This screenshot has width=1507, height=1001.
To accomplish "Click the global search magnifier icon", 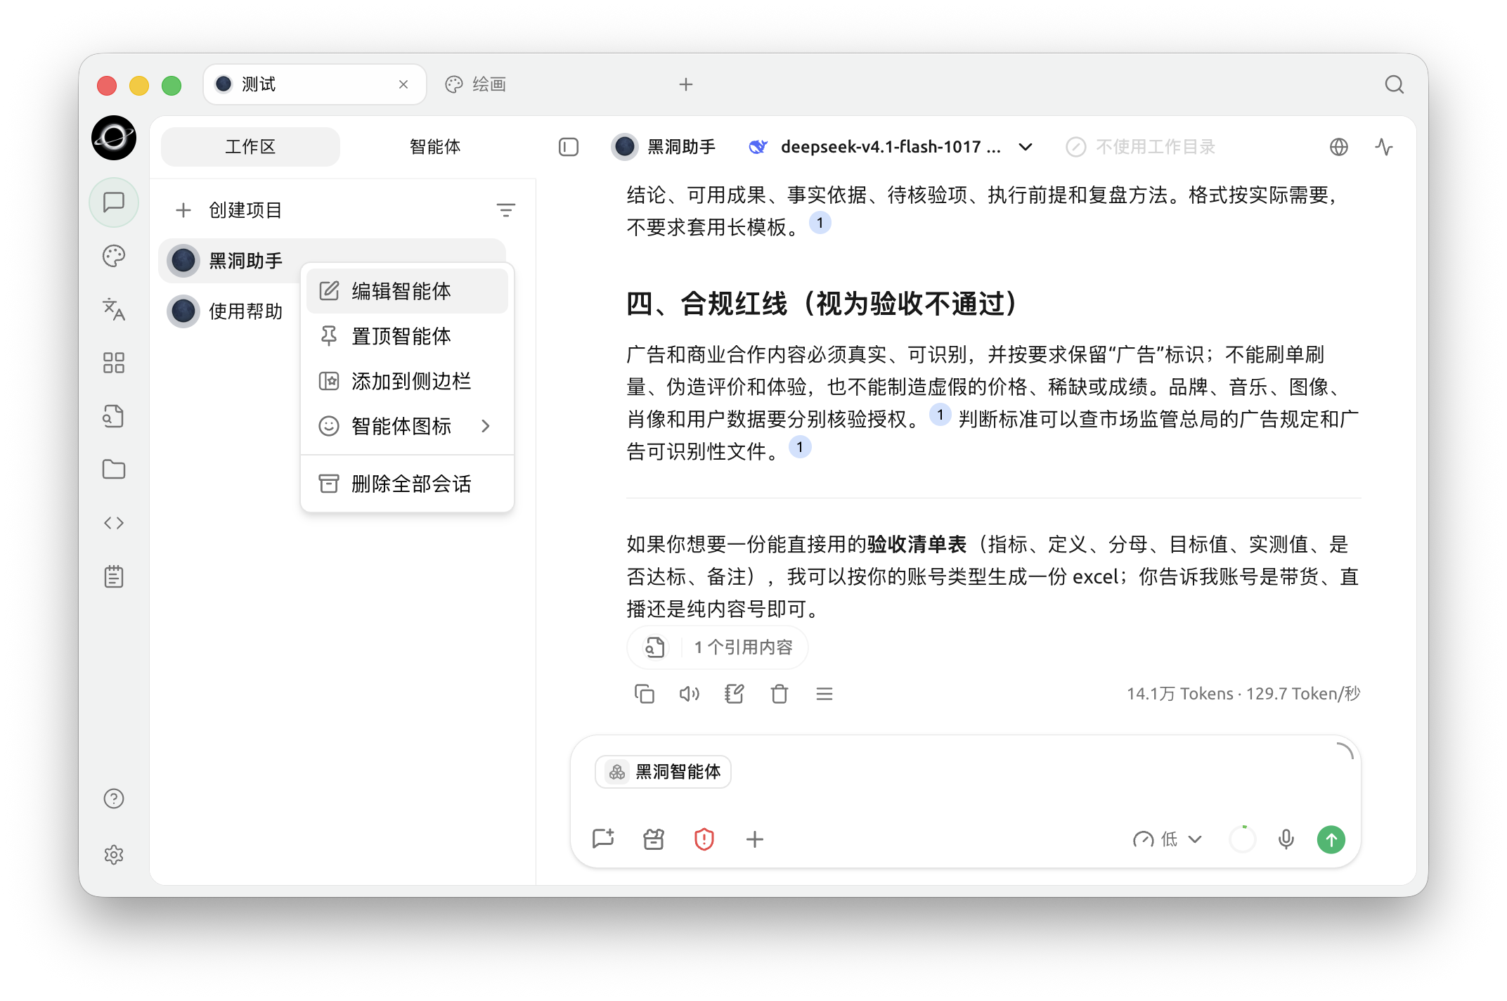I will (x=1395, y=85).
